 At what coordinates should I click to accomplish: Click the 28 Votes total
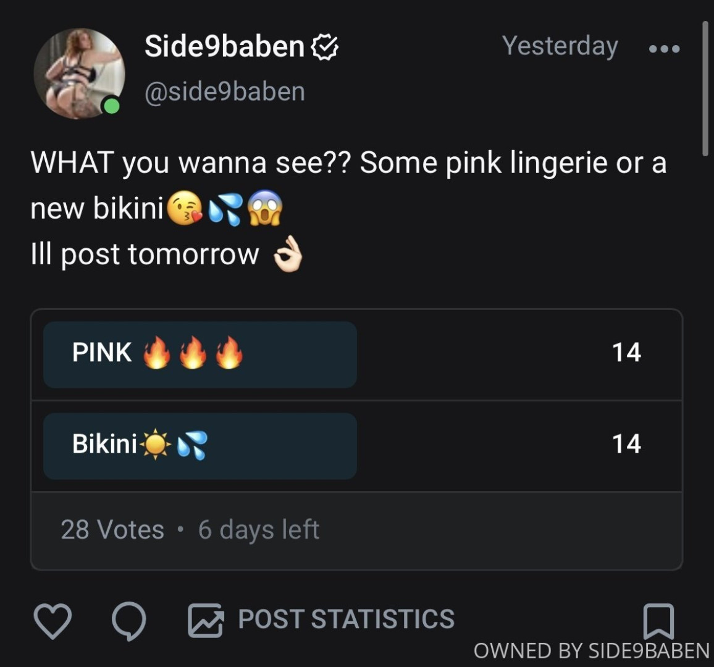(112, 530)
